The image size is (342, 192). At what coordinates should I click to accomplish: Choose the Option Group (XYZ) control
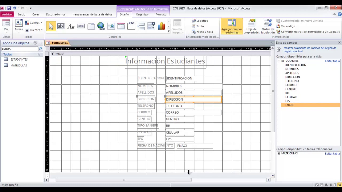pyautogui.click(x=131, y=26)
